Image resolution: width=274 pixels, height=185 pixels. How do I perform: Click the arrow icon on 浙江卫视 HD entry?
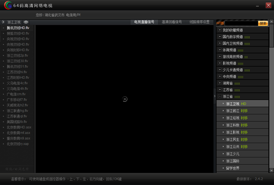223,104
